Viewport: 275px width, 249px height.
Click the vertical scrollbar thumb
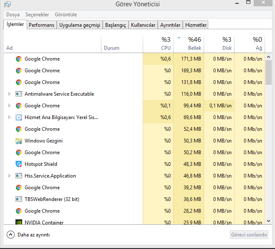tap(268, 73)
